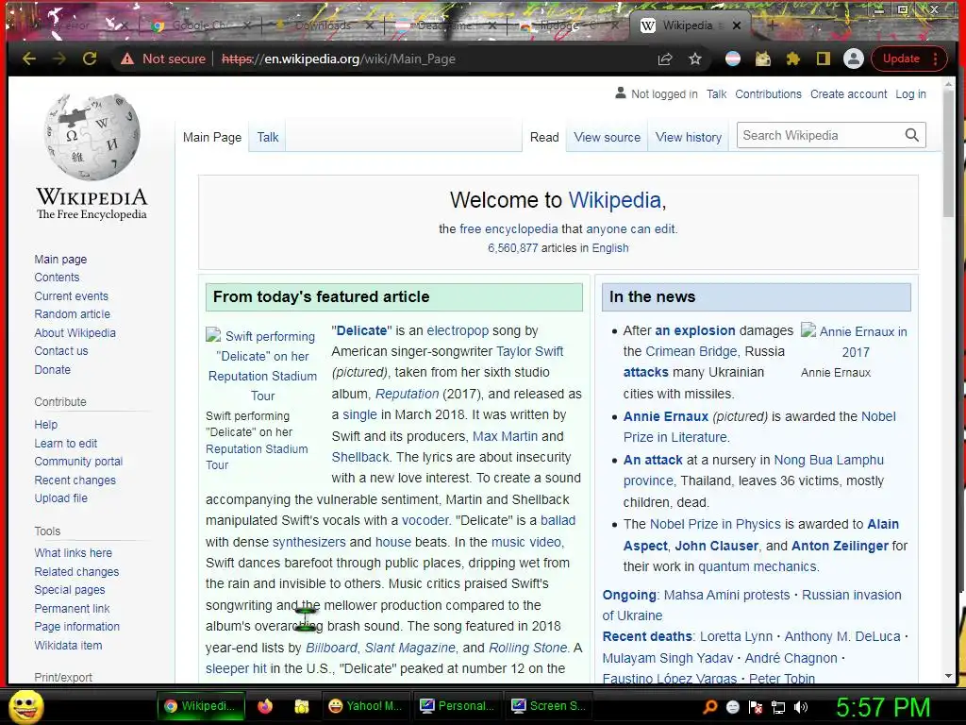Click the flag with red X tray icon
Viewport: 966px width, 725px height.
(x=756, y=707)
